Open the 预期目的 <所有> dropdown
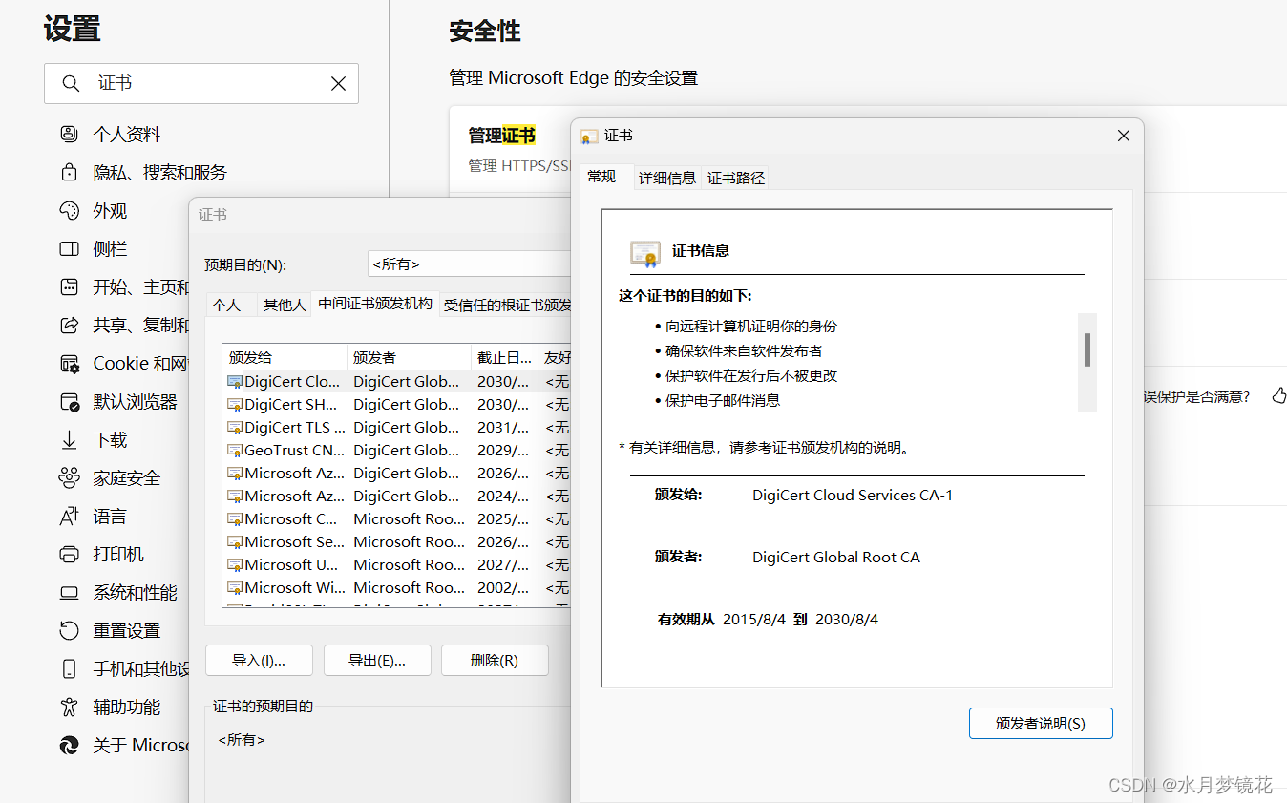Image resolution: width=1287 pixels, height=803 pixels. click(469, 264)
